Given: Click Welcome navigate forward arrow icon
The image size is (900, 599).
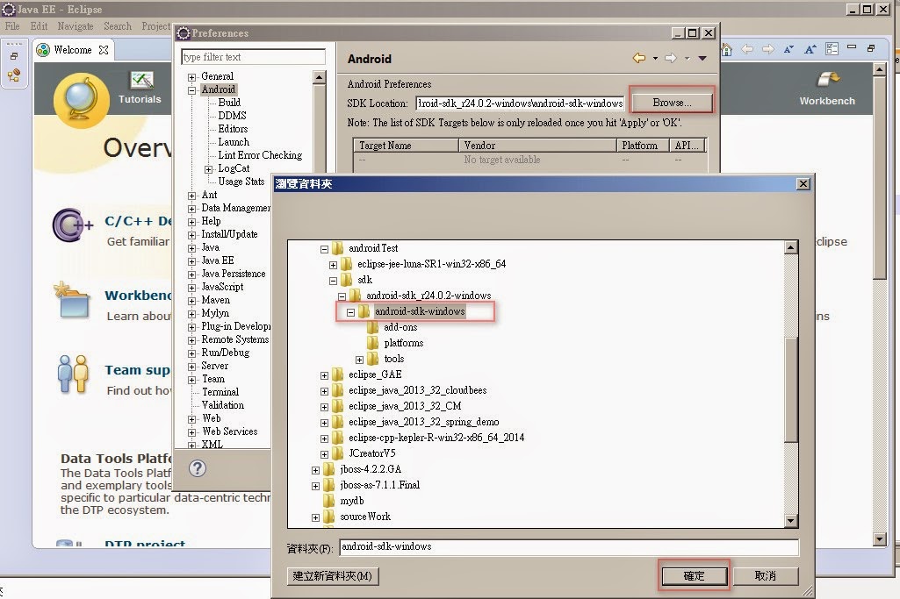Looking at the screenshot, I should pyautogui.click(x=768, y=49).
